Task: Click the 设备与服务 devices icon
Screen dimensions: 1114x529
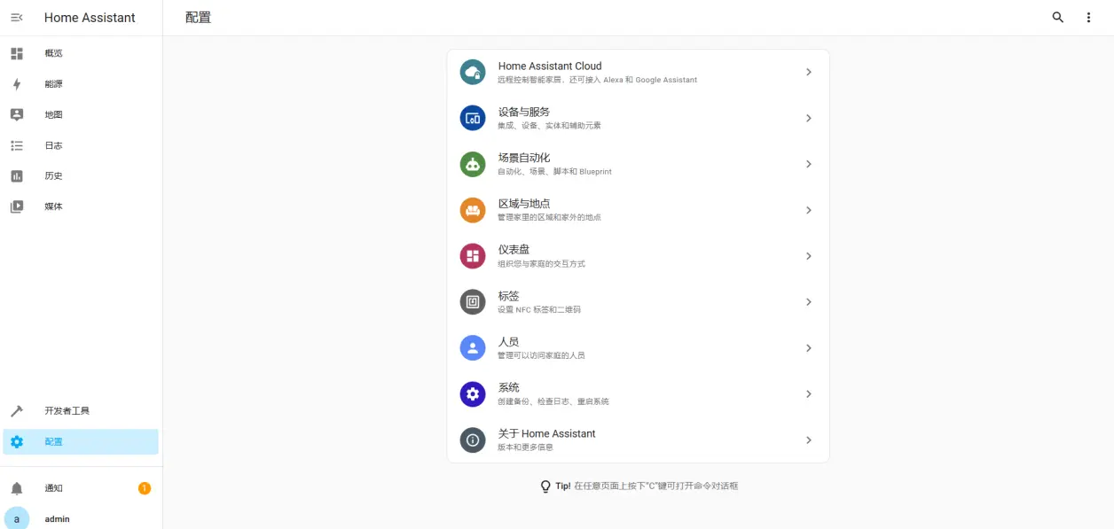Action: pos(473,118)
